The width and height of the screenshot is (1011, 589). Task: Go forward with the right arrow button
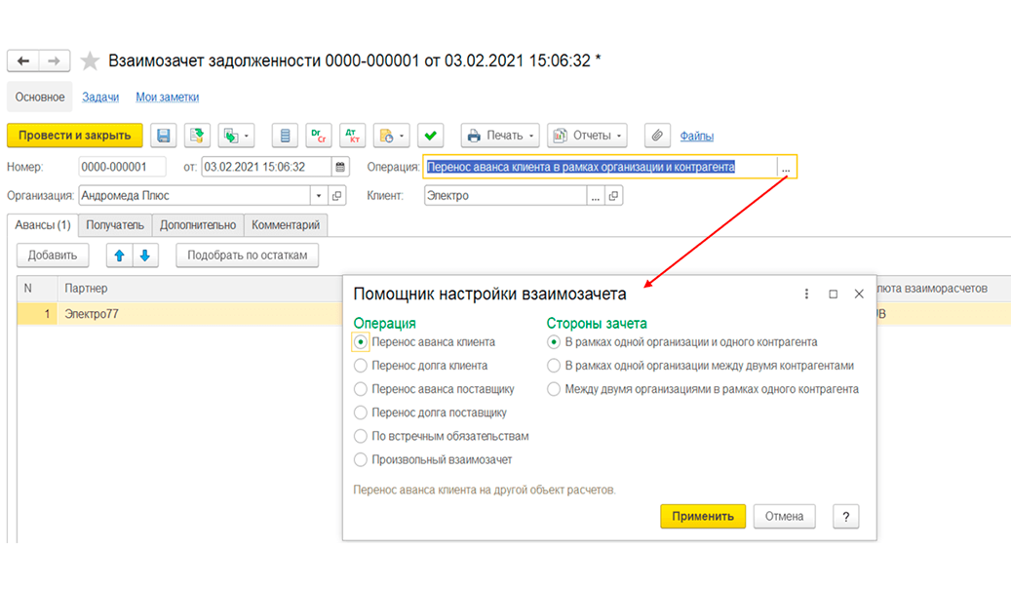(55, 60)
